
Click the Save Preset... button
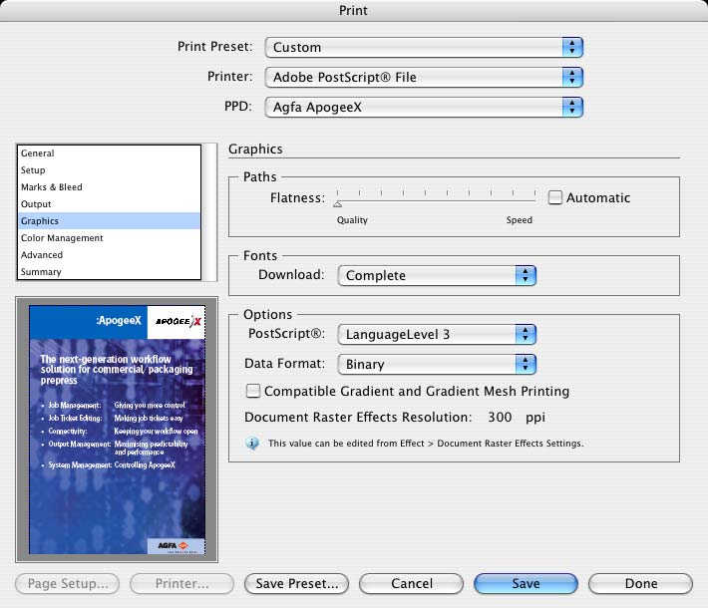pyautogui.click(x=296, y=584)
